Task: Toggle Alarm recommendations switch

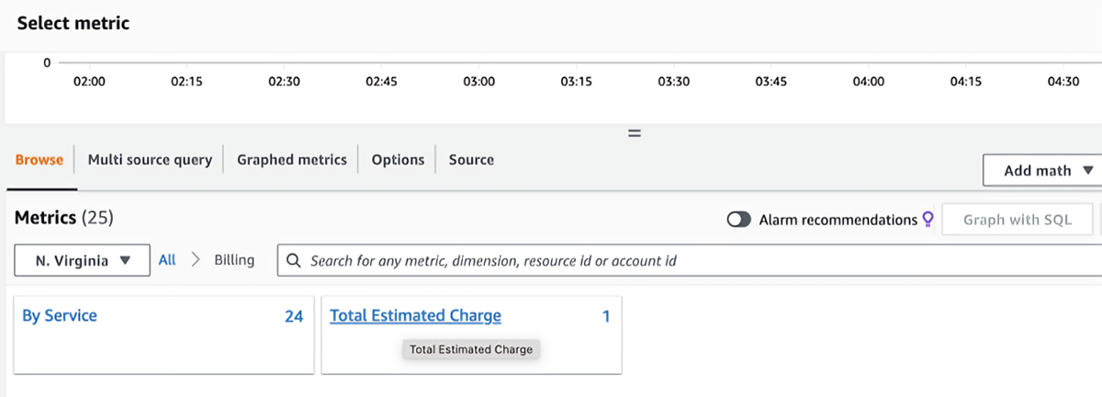Action: [739, 220]
